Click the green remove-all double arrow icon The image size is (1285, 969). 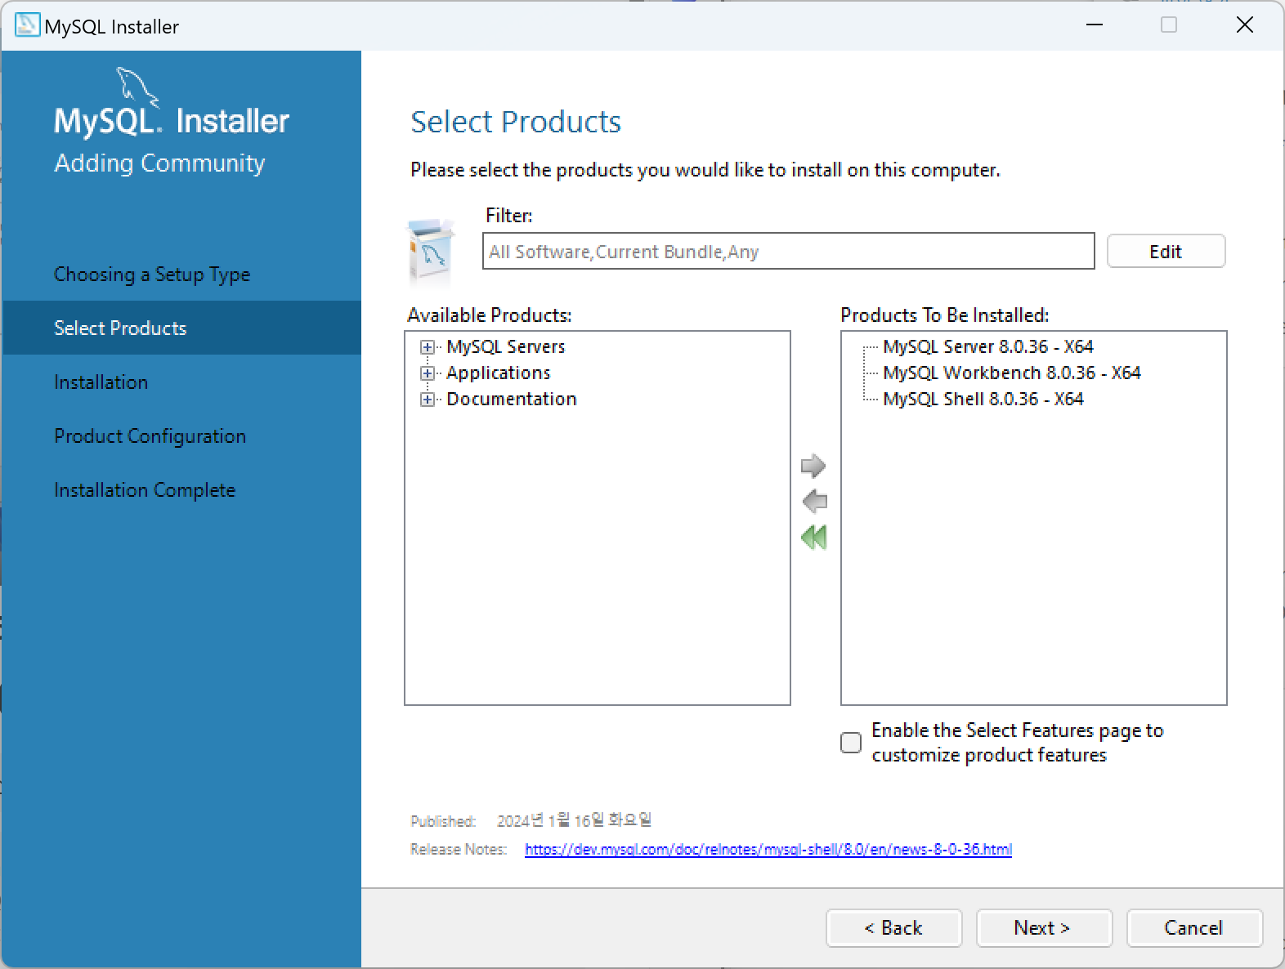point(814,537)
